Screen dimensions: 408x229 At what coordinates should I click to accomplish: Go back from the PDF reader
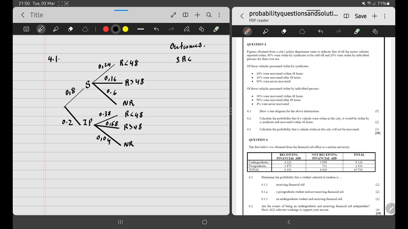coord(242,16)
